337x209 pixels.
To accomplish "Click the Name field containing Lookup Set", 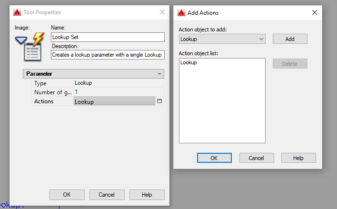I will pos(108,37).
